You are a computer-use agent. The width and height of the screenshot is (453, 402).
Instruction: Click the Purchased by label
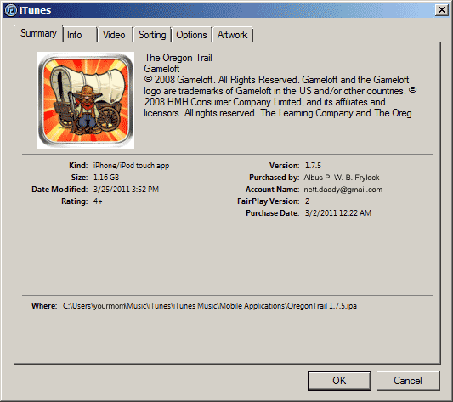tap(275, 178)
